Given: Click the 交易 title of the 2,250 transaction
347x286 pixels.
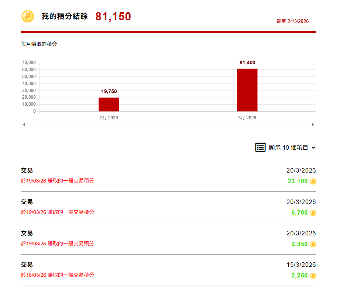Looking at the screenshot, I should click(27, 265).
